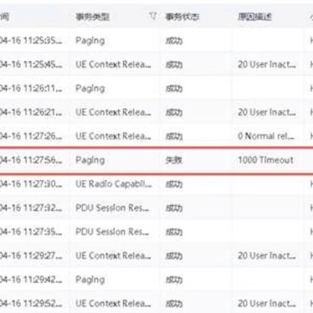The height and width of the screenshot is (313, 313).
Task: Select UE Context Relea... in the 11:29:27 row
Action: coord(113,256)
